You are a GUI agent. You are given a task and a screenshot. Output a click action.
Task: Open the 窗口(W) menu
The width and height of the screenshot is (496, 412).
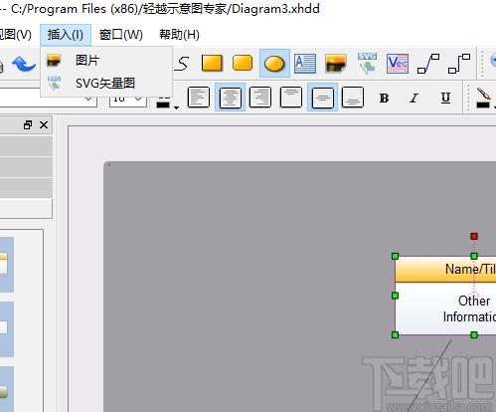point(121,35)
